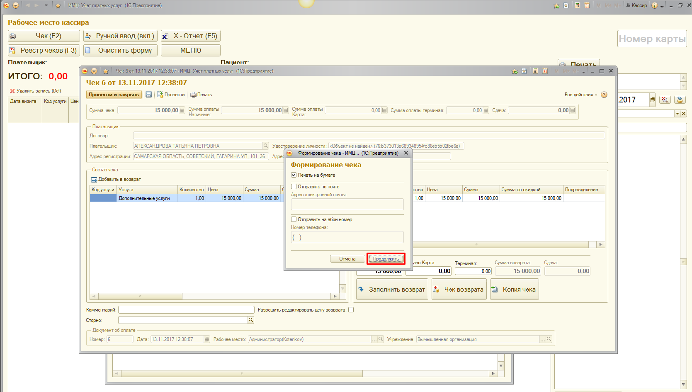This screenshot has width=692, height=392.
Task: Open the Все действия dropdown menu
Action: 580,95
